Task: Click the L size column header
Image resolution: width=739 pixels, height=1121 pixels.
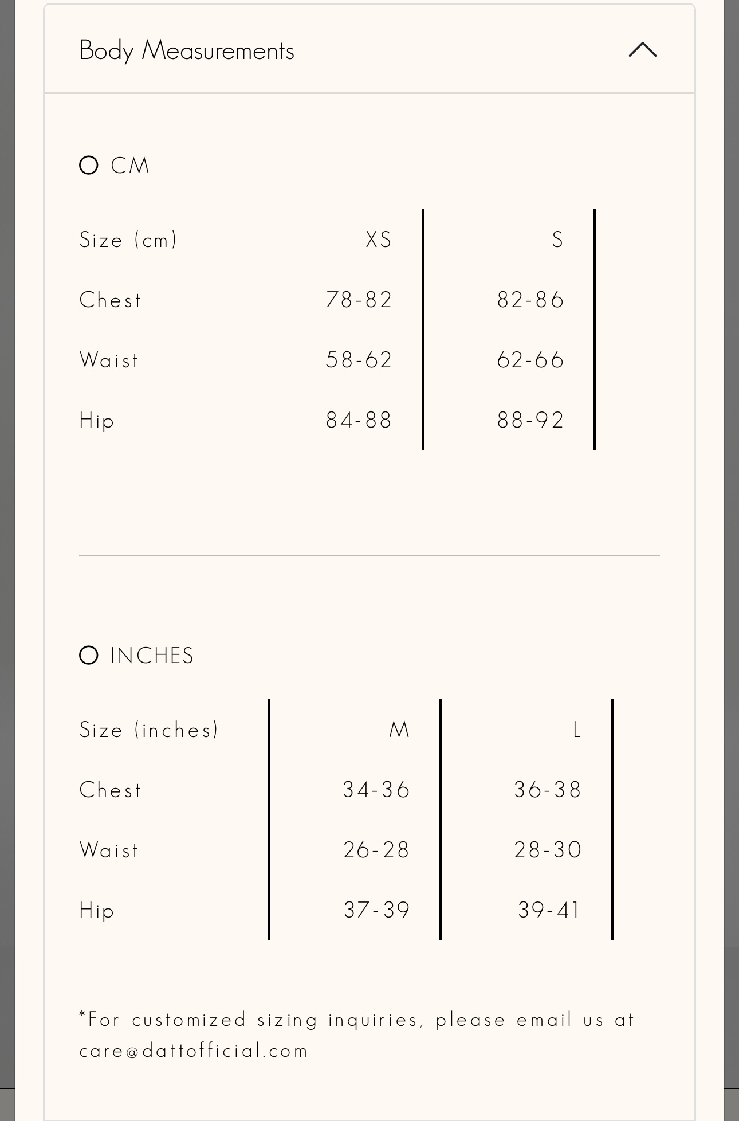Action: 577,730
